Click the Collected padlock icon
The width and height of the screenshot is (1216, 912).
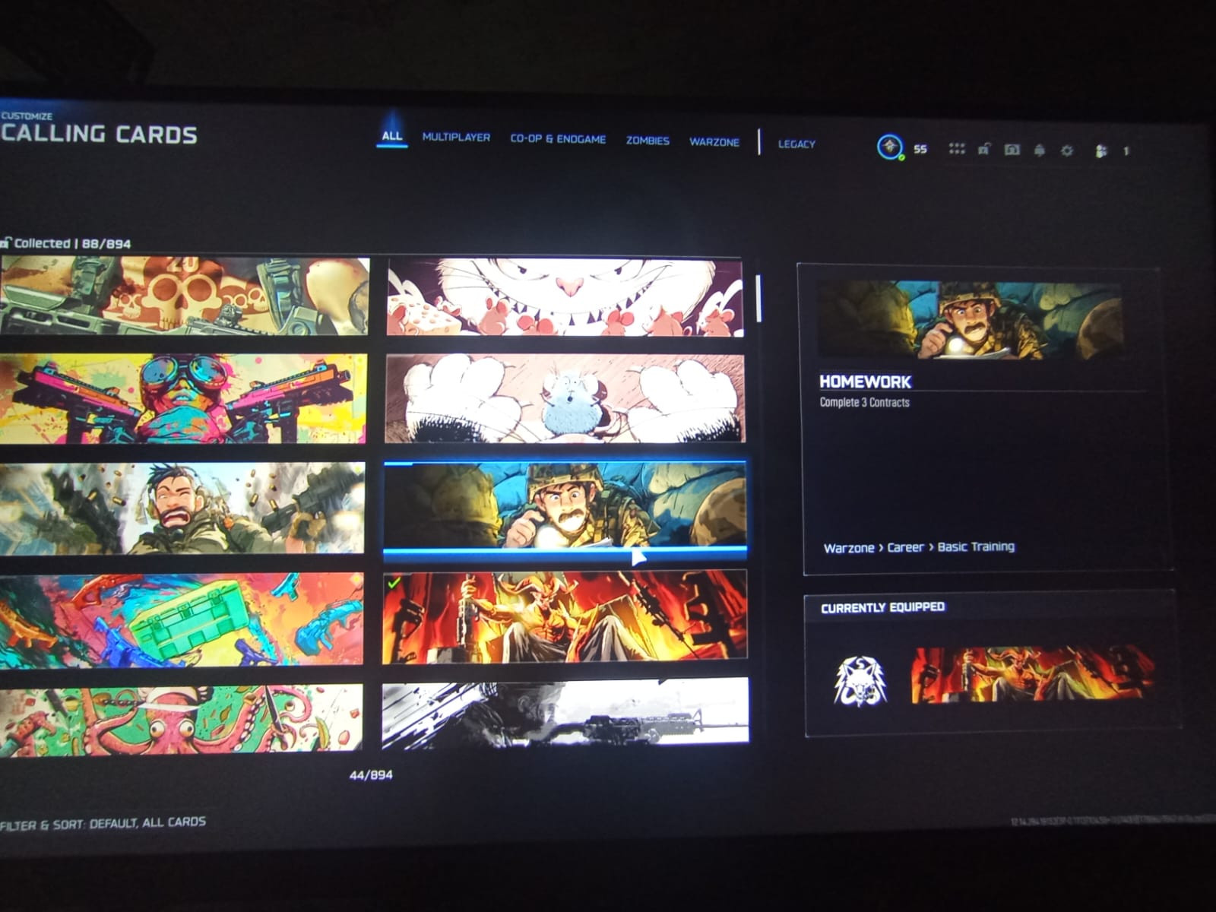5,242
